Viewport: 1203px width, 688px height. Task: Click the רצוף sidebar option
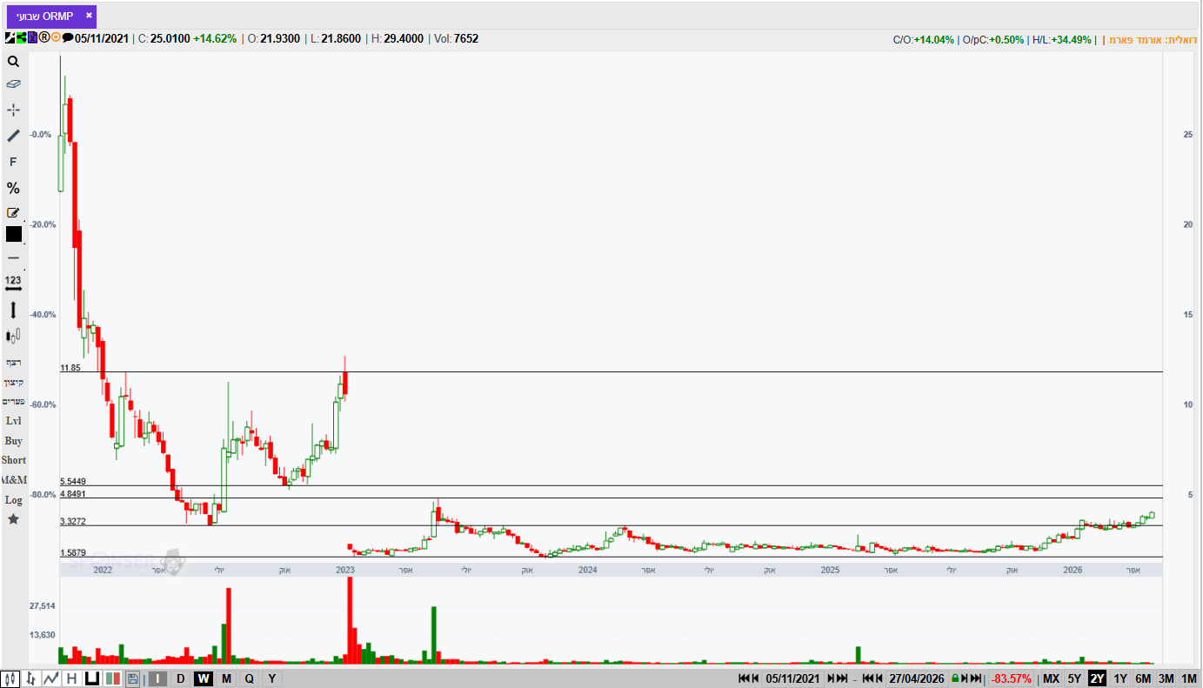[x=13, y=362]
